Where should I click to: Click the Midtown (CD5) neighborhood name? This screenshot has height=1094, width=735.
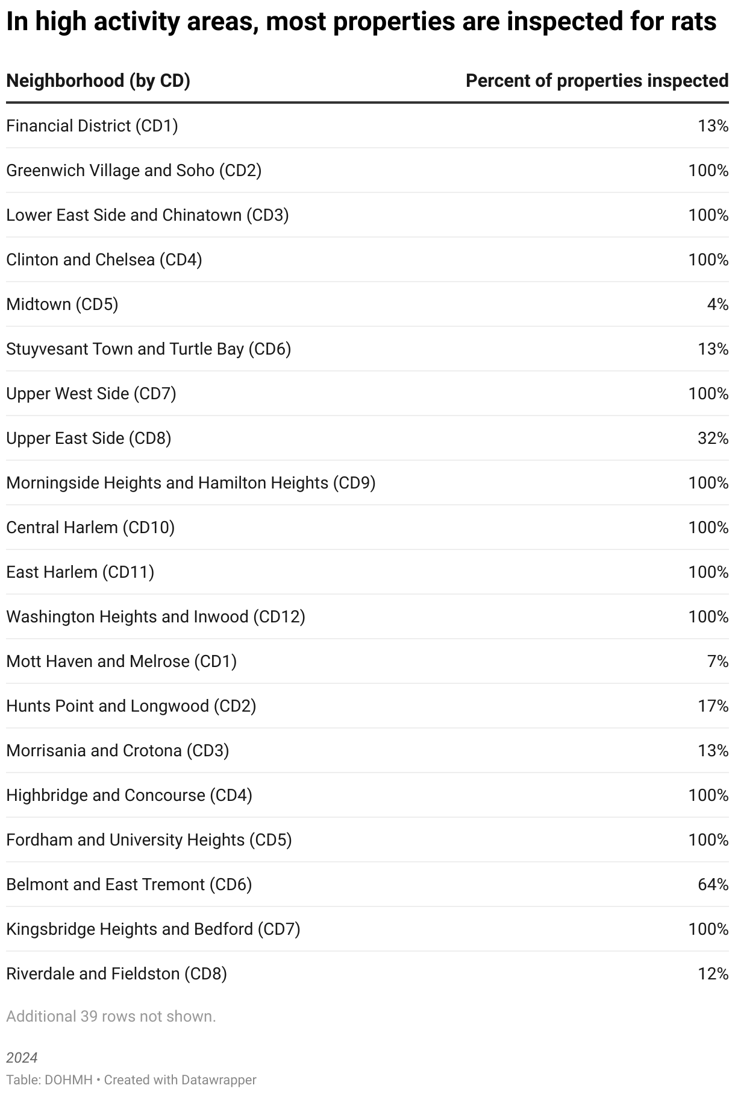(x=62, y=305)
